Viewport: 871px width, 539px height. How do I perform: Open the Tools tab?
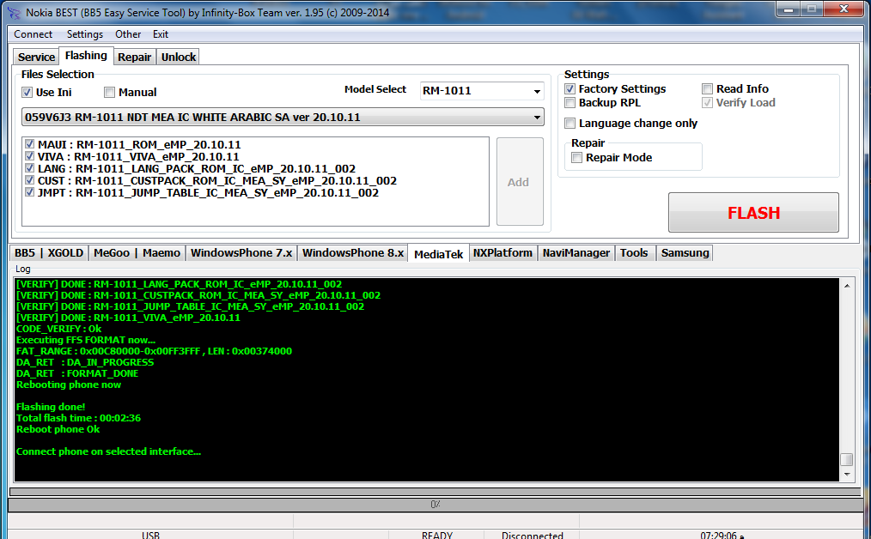pos(635,253)
